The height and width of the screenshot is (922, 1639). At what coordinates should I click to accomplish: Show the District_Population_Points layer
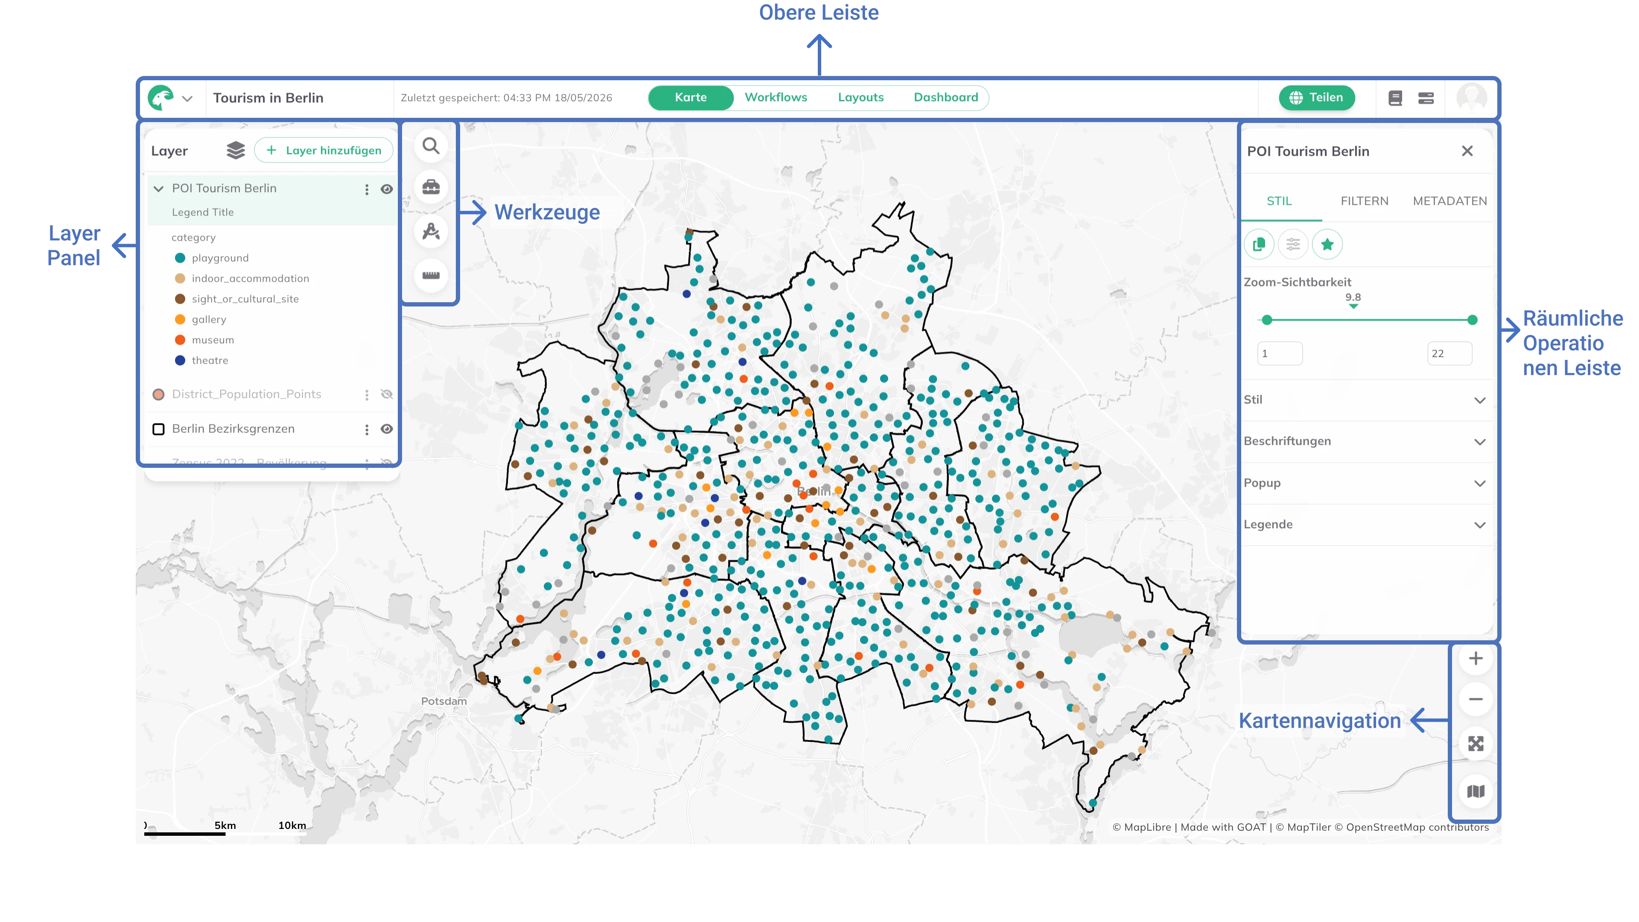[386, 394]
